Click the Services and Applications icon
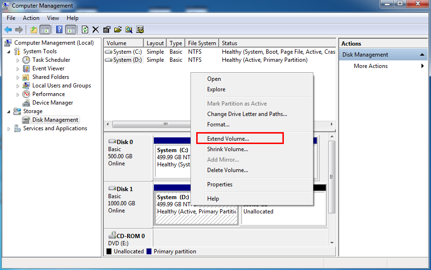 pyautogui.click(x=17, y=128)
